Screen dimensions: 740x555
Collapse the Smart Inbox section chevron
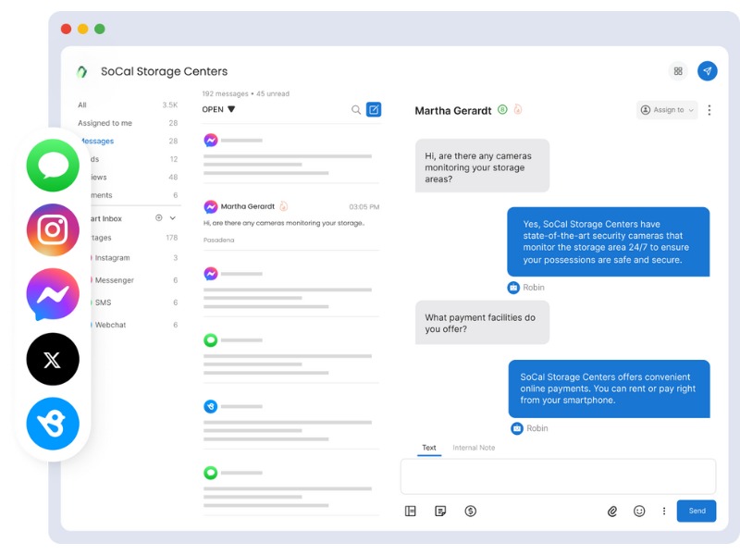tap(172, 217)
